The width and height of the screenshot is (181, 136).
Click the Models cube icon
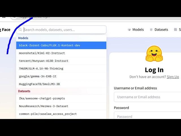[x=129, y=29]
